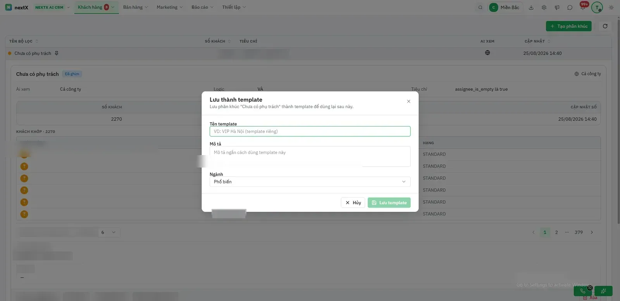Screen dimensions: 620x301
Task: Click the Tạo phân khúc button
Action: pos(568,26)
